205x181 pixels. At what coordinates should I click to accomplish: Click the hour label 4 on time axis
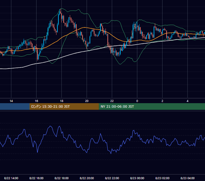tap(188, 101)
